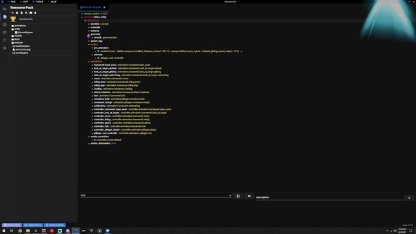
Task: Select the format_version entry
Action: pos(96,14)
